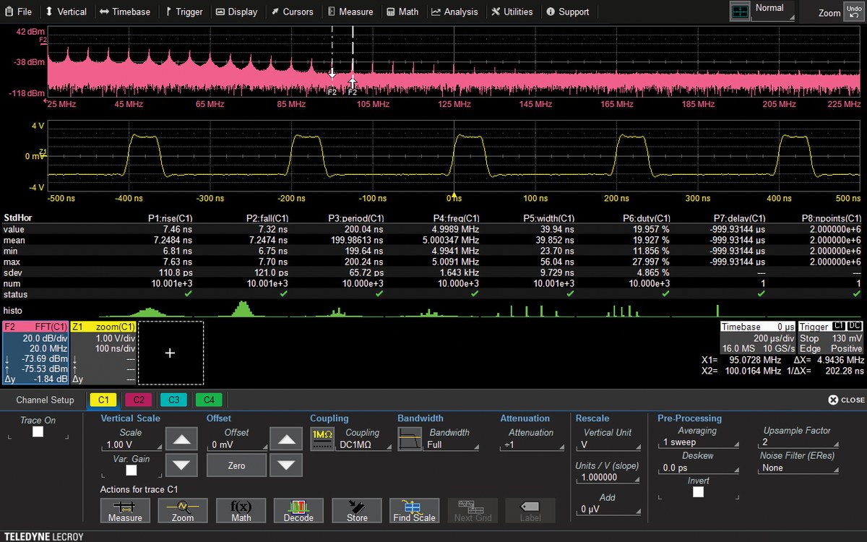The image size is (867, 542).
Task: Open the Bandwidth Full dropdown
Action: pyautogui.click(x=452, y=444)
